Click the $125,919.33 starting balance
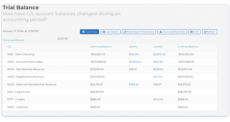The image size is (230, 122). point(97,69)
